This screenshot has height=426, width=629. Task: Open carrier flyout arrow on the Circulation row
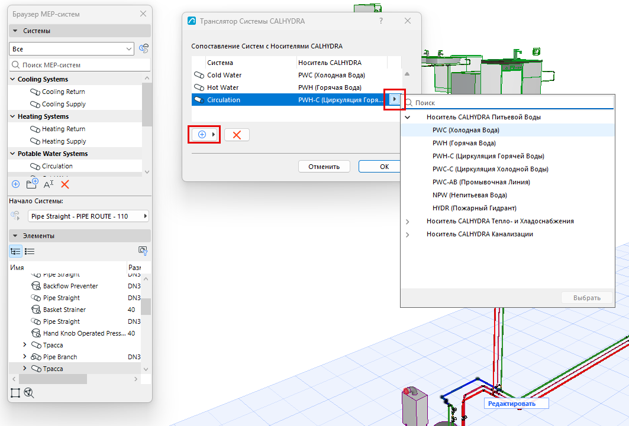(395, 99)
